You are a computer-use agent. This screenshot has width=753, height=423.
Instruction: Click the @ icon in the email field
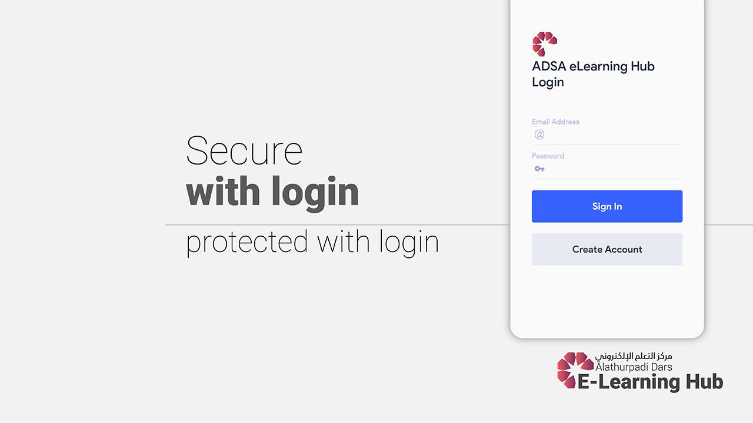(x=539, y=135)
